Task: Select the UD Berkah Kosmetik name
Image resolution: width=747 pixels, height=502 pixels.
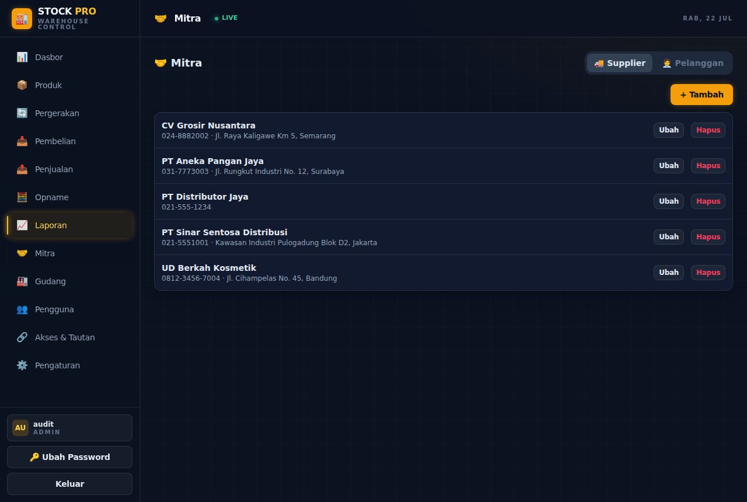Action: point(209,268)
